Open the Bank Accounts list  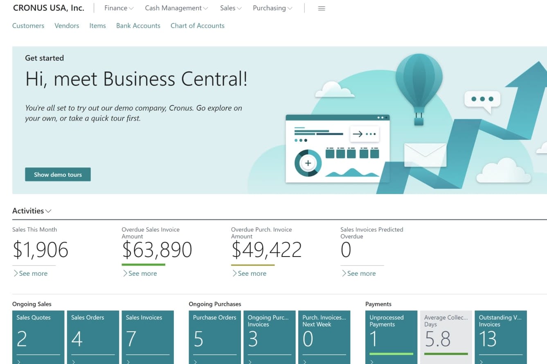pos(138,26)
